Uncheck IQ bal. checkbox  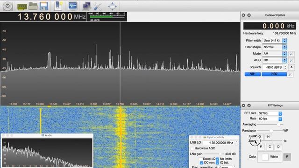pos(217,163)
